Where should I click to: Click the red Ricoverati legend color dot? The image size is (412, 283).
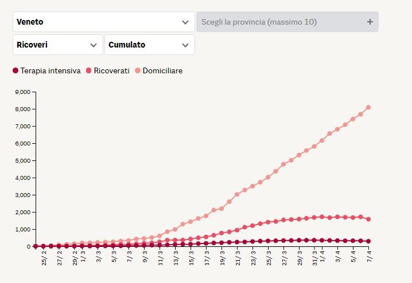tap(89, 70)
